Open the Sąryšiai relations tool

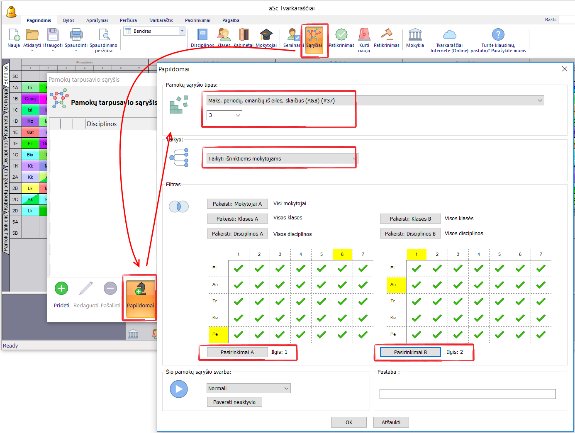pos(314,39)
